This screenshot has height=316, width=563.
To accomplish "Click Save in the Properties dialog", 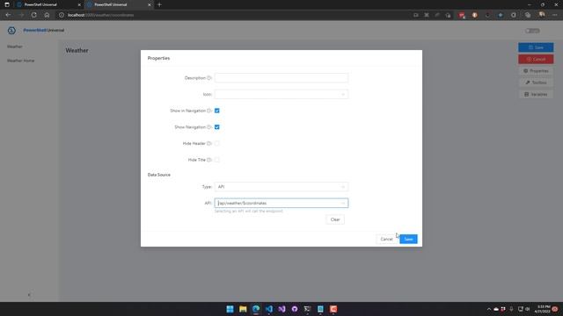I will (x=408, y=239).
